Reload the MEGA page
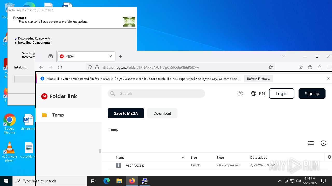 60,67
